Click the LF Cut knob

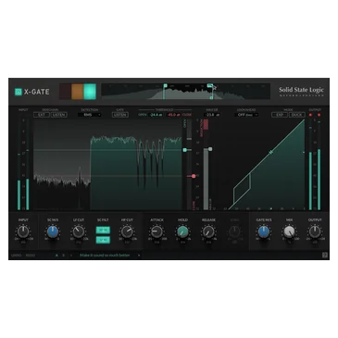click(79, 232)
